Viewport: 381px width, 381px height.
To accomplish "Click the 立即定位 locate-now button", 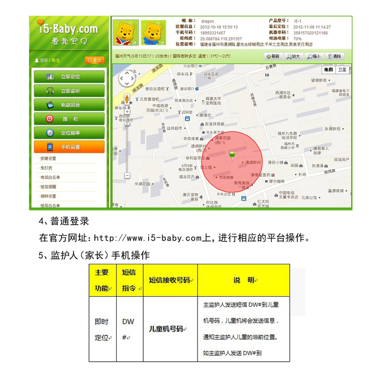I will coord(69,77).
